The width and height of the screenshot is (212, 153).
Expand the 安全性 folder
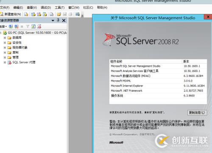[5, 43]
